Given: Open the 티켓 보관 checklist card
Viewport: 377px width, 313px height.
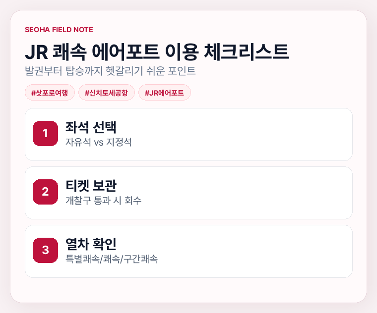Looking at the screenshot, I should coord(188,193).
